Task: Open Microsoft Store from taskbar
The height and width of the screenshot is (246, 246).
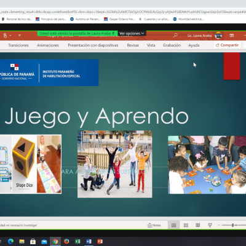Action: coord(33,241)
